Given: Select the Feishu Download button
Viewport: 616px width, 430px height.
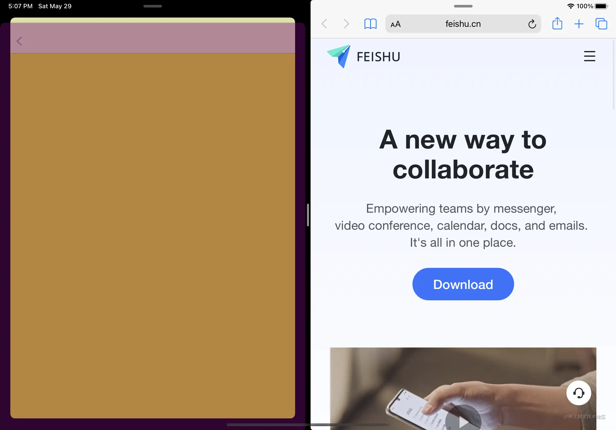Looking at the screenshot, I should coord(463,284).
